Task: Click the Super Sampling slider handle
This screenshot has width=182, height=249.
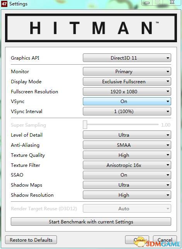Action: click(85, 125)
